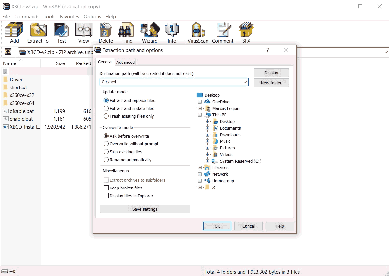The image size is (389, 276).
Task: Click the Info toolbar icon
Action: point(172,33)
